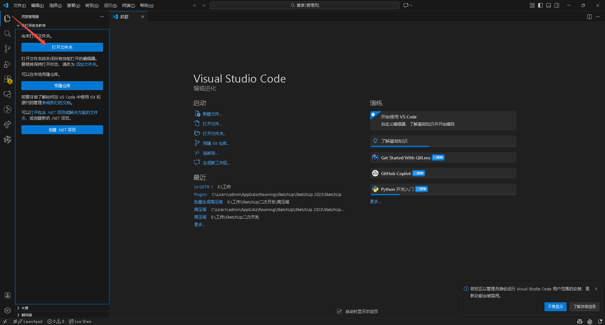Image resolution: width=605 pixels, height=325 pixels.
Task: Open the 转到 menu
Action: click(92, 5)
